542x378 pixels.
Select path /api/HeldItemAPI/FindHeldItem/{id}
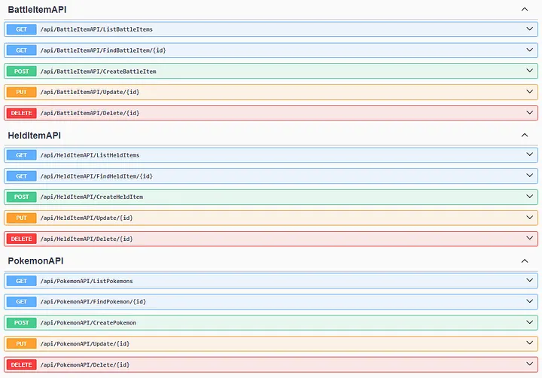pyautogui.click(x=96, y=176)
